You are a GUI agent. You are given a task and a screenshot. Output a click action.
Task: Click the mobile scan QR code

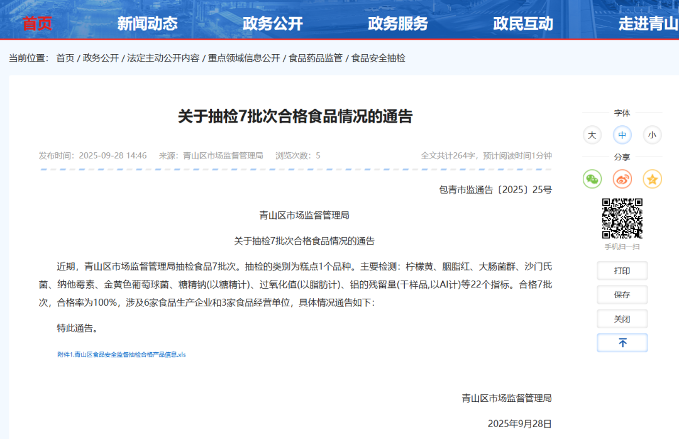pyautogui.click(x=622, y=218)
